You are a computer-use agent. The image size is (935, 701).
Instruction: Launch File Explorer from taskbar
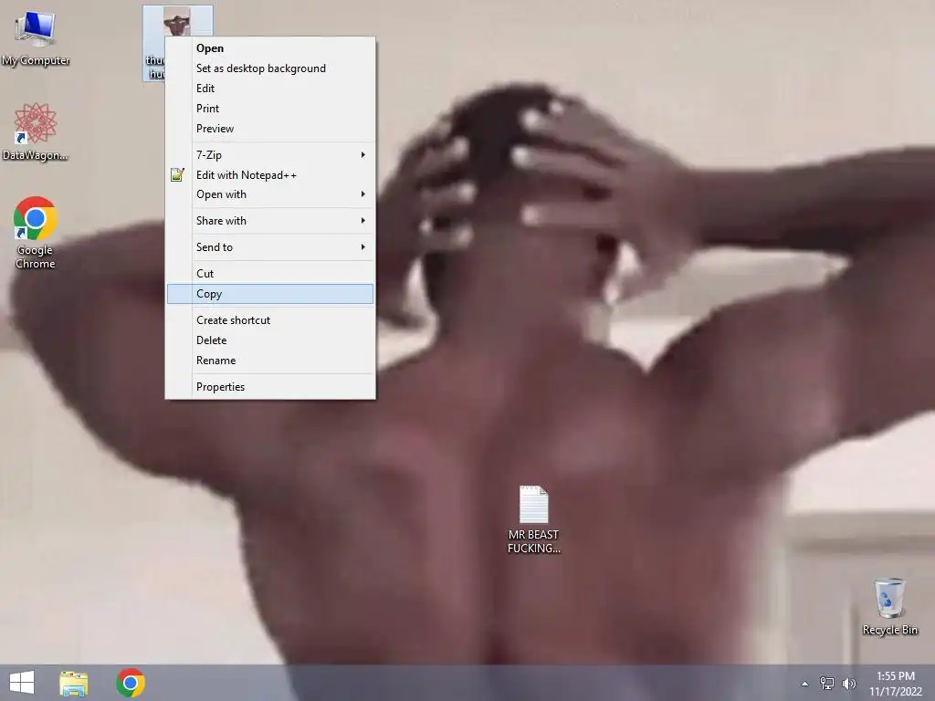point(74,683)
